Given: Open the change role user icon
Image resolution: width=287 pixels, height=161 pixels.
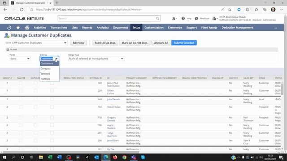Looking at the screenshot, I should pos(214,18).
